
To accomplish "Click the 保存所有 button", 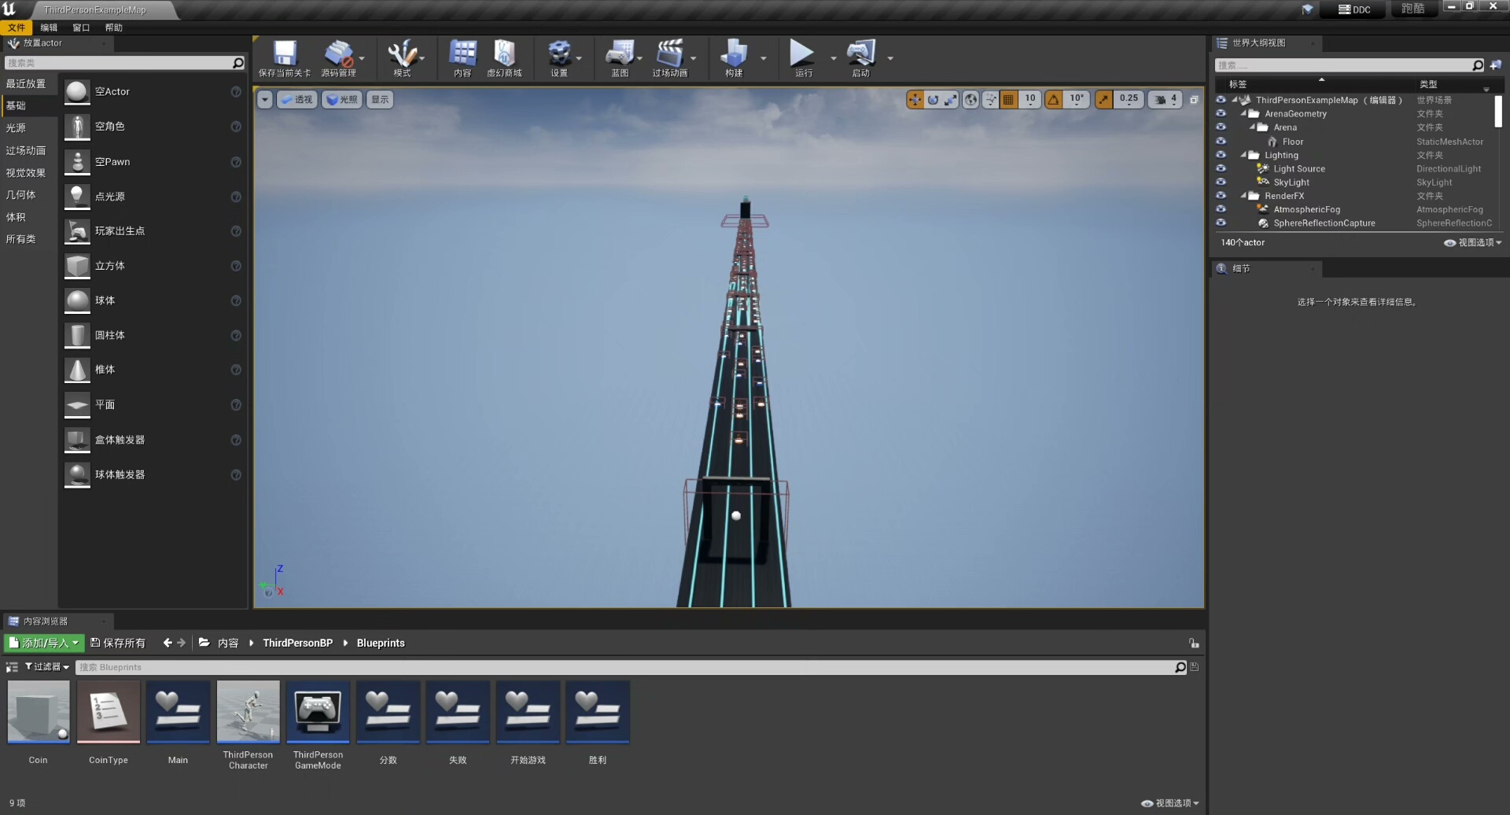I will [118, 643].
